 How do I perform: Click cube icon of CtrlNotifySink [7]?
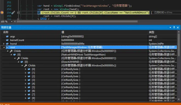[29, 95]
